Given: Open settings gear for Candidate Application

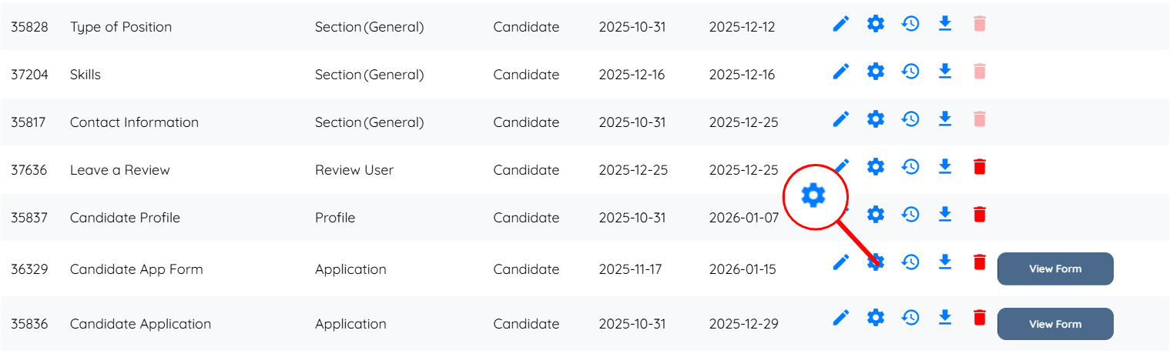Looking at the screenshot, I should point(876,318).
